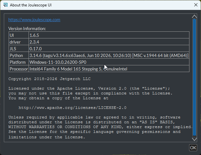Open the joulescope.com website link
This screenshot has height=155, width=201.
pyautogui.click(x=34, y=20)
